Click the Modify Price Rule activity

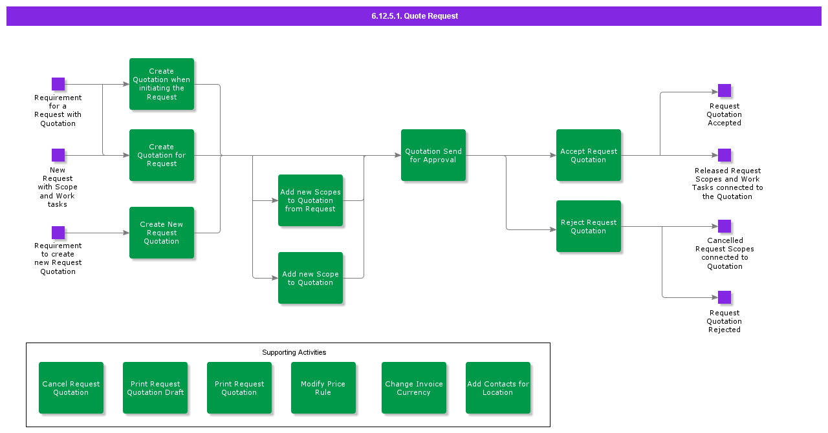click(x=323, y=388)
